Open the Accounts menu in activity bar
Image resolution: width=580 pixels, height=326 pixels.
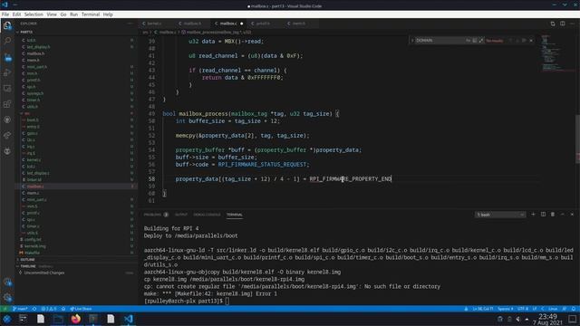click(x=7, y=283)
